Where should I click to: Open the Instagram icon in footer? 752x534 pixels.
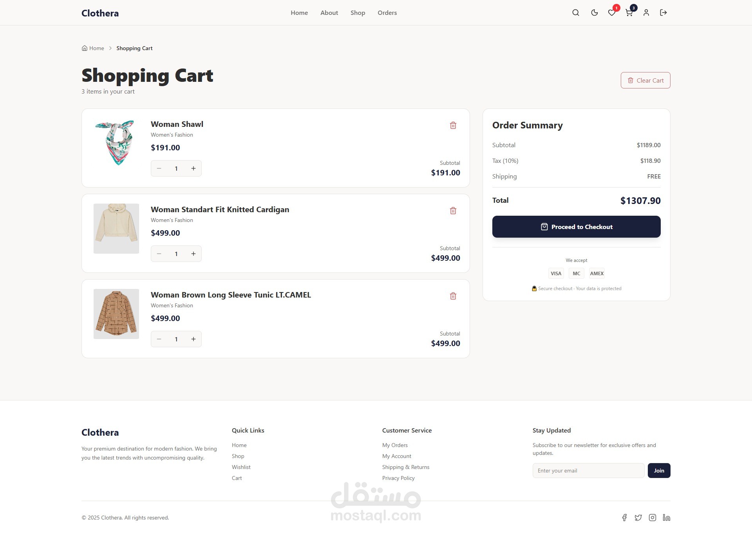652,518
